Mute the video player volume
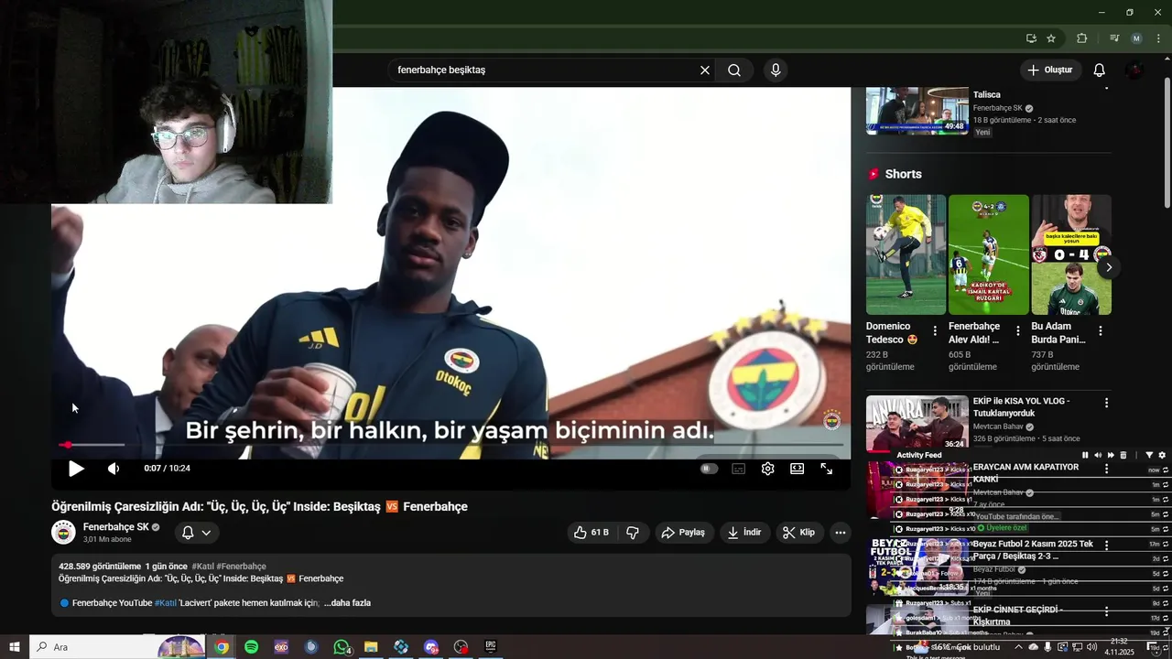 point(114,469)
